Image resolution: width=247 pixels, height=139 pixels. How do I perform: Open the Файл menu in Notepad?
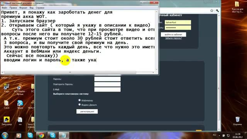pos(4,8)
